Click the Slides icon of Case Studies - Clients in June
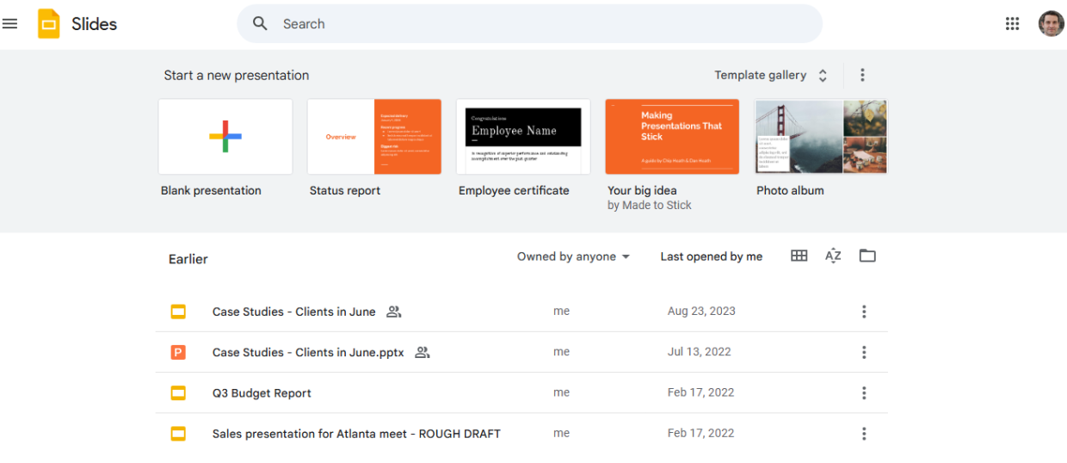Viewport: 1067px width, 463px height. (178, 312)
